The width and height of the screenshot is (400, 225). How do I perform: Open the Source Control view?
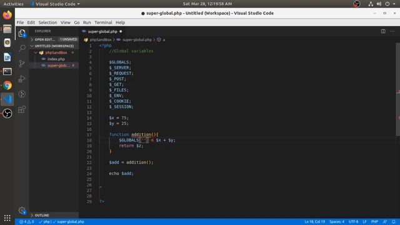coord(22,63)
